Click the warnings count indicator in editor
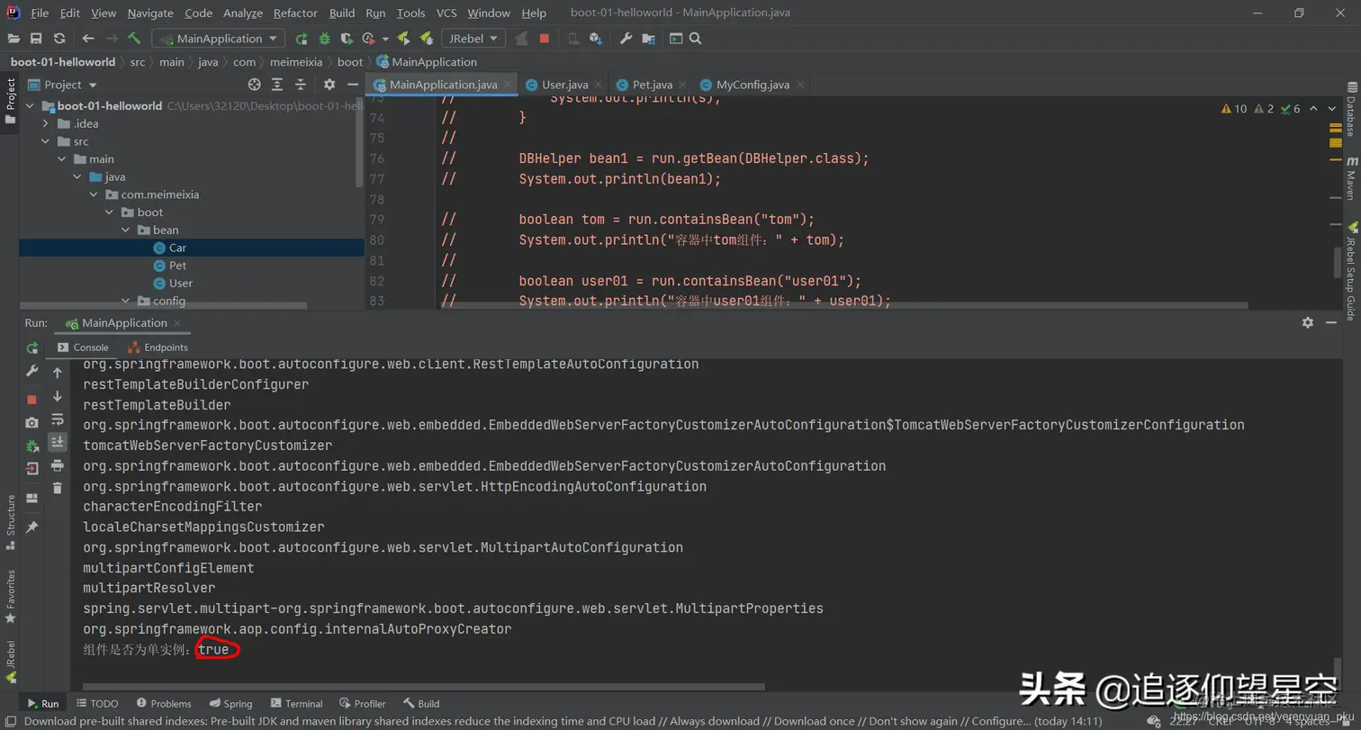 pos(1234,109)
